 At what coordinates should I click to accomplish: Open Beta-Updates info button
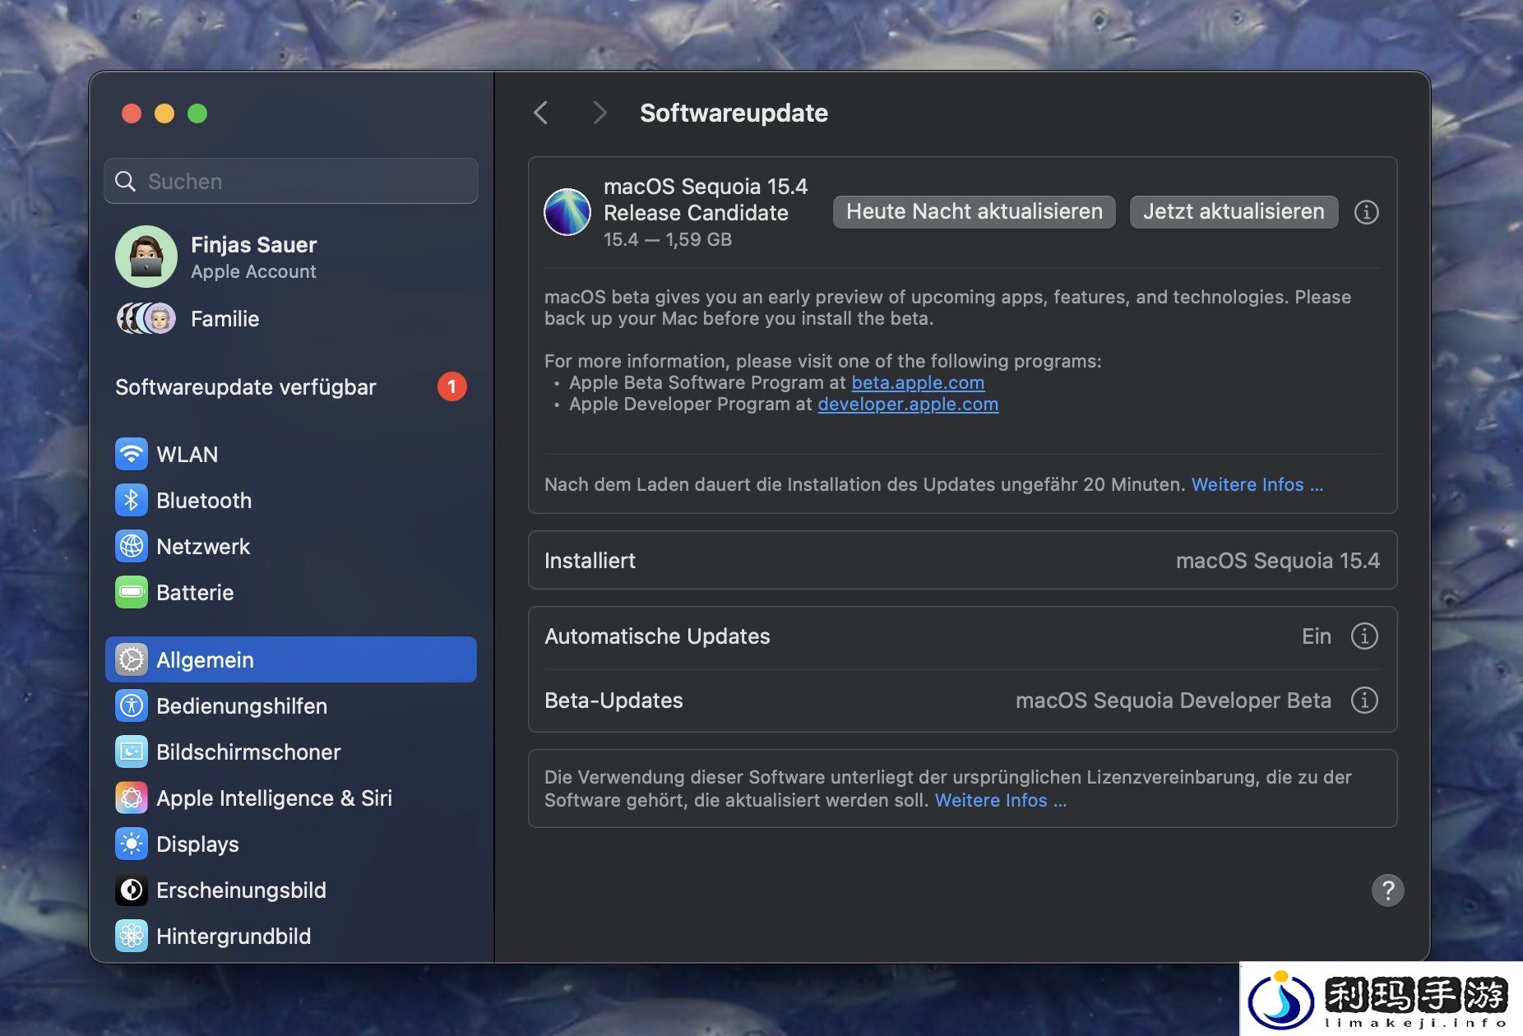click(1364, 700)
